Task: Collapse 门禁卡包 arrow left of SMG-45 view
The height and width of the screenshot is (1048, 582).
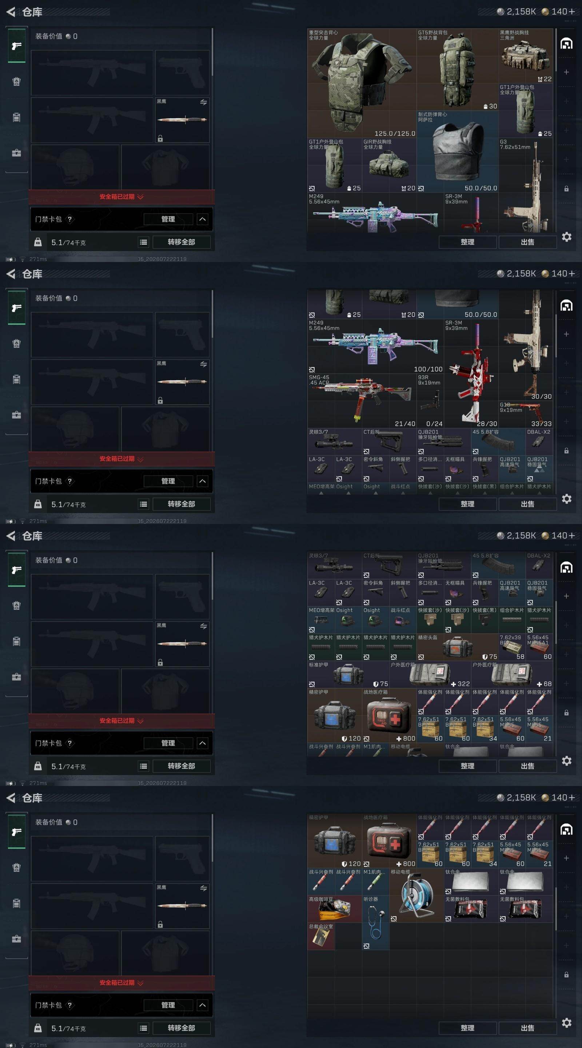Action: pos(203,481)
